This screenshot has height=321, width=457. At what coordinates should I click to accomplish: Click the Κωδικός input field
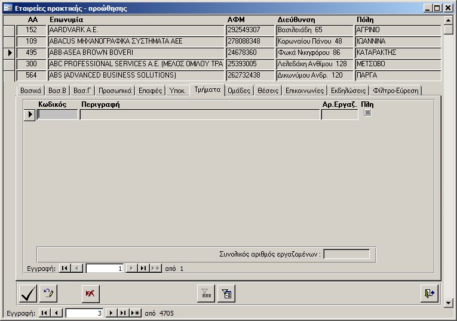[57, 115]
